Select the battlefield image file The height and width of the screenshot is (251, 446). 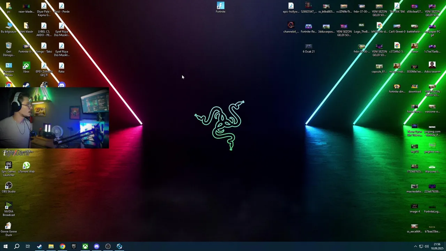tap(415, 28)
